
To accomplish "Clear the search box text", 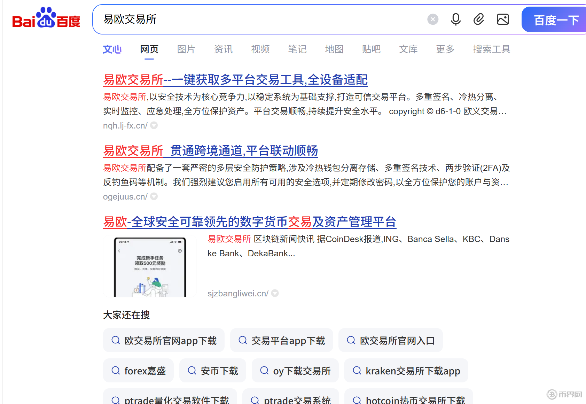I will [433, 19].
